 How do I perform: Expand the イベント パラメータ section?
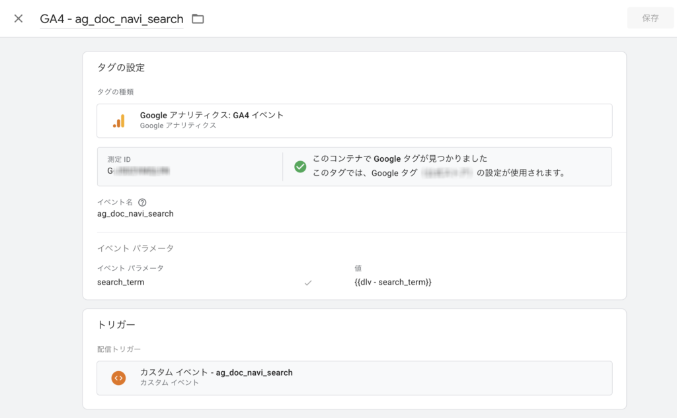tap(136, 248)
